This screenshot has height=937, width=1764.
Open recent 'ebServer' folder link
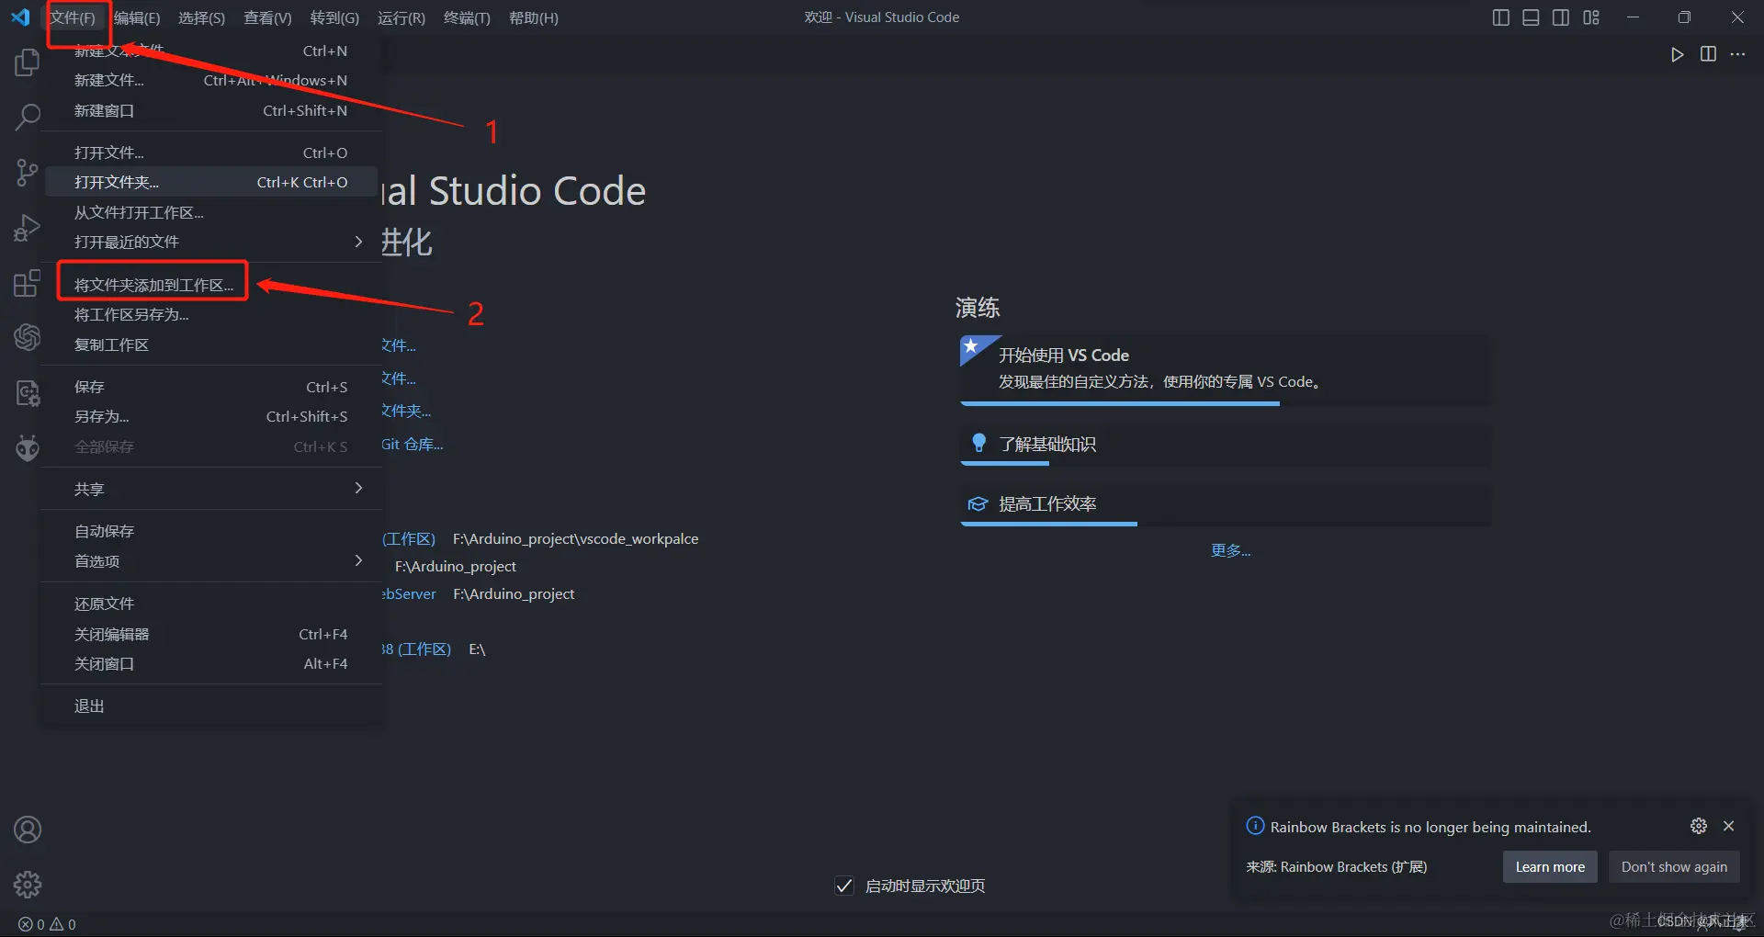click(x=409, y=593)
